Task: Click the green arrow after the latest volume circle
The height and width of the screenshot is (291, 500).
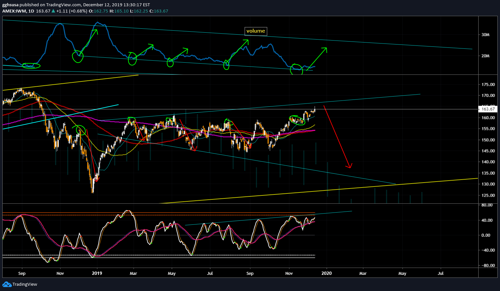Action: pos(317,59)
